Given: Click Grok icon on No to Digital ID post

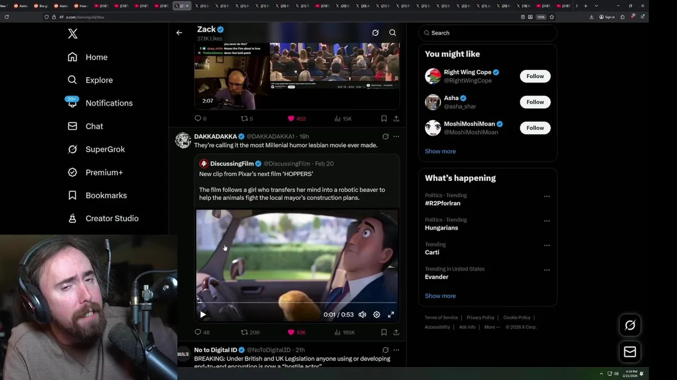Looking at the screenshot, I should (x=386, y=350).
